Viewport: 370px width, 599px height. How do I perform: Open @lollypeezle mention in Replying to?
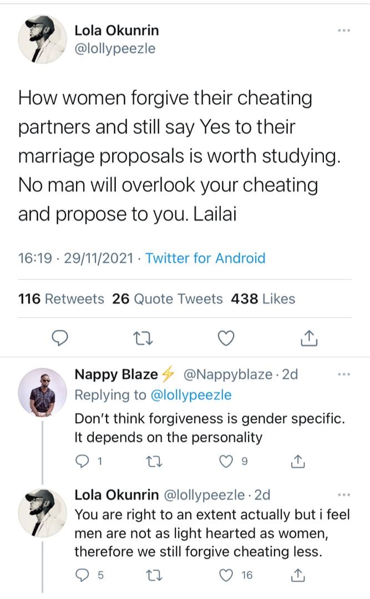(190, 395)
